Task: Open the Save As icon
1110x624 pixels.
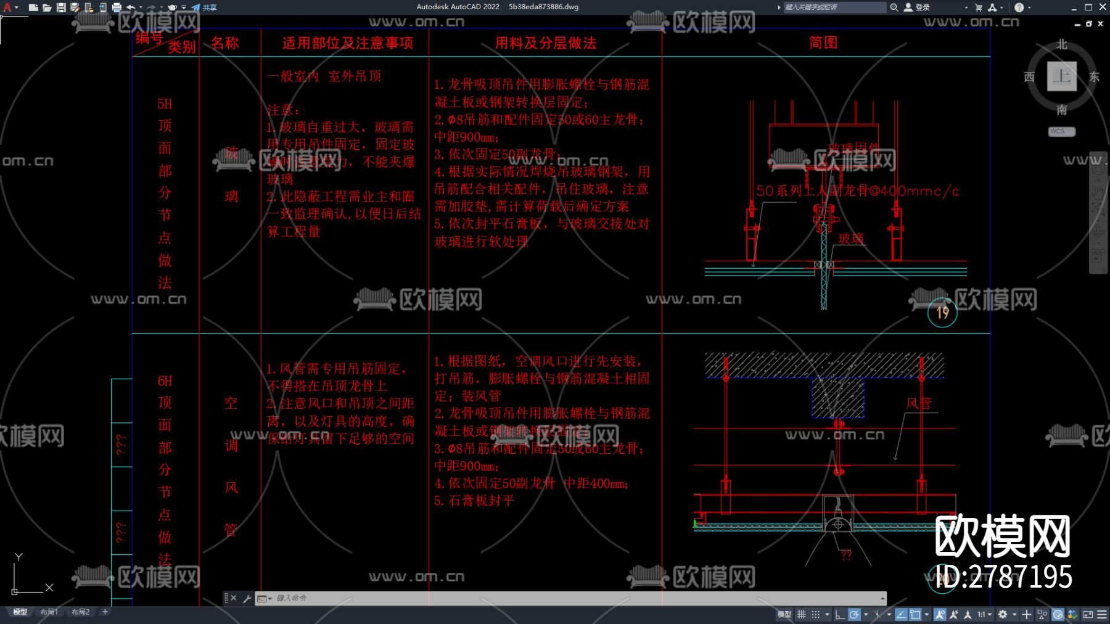Action: [75, 7]
